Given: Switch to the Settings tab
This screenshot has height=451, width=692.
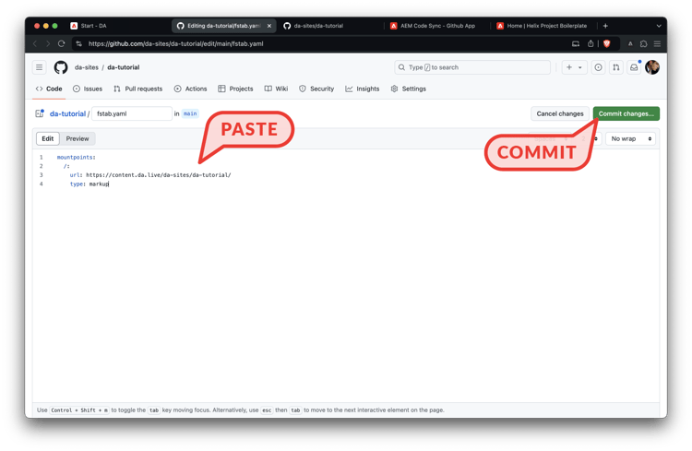Looking at the screenshot, I should click(409, 89).
